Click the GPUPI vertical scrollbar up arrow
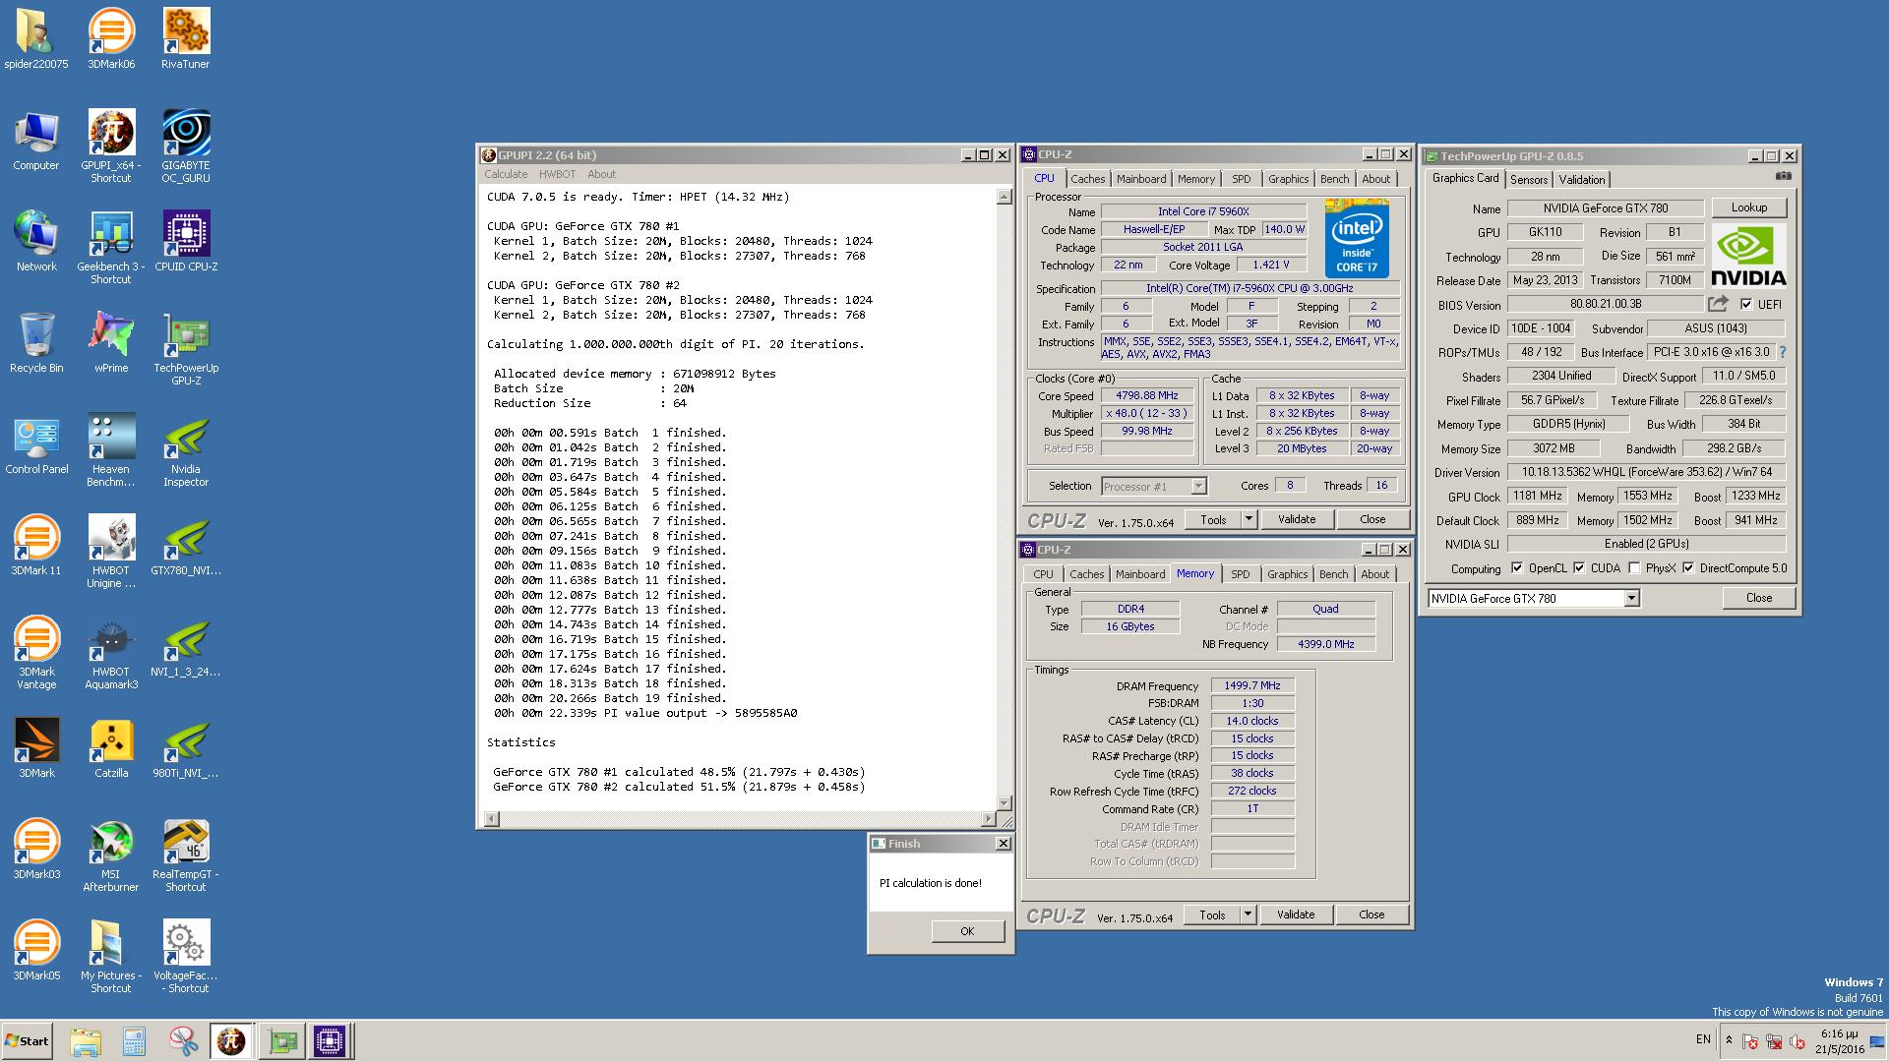Screen dimensions: 1889x1062 [1005, 197]
